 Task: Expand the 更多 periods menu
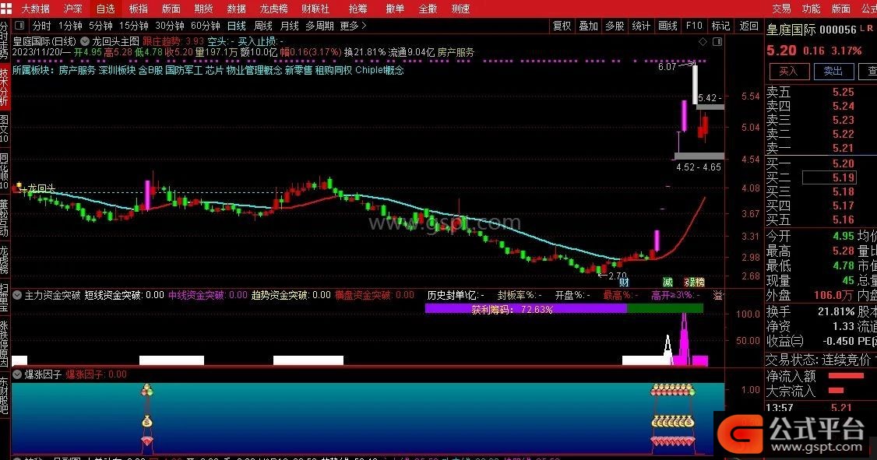coord(353,26)
